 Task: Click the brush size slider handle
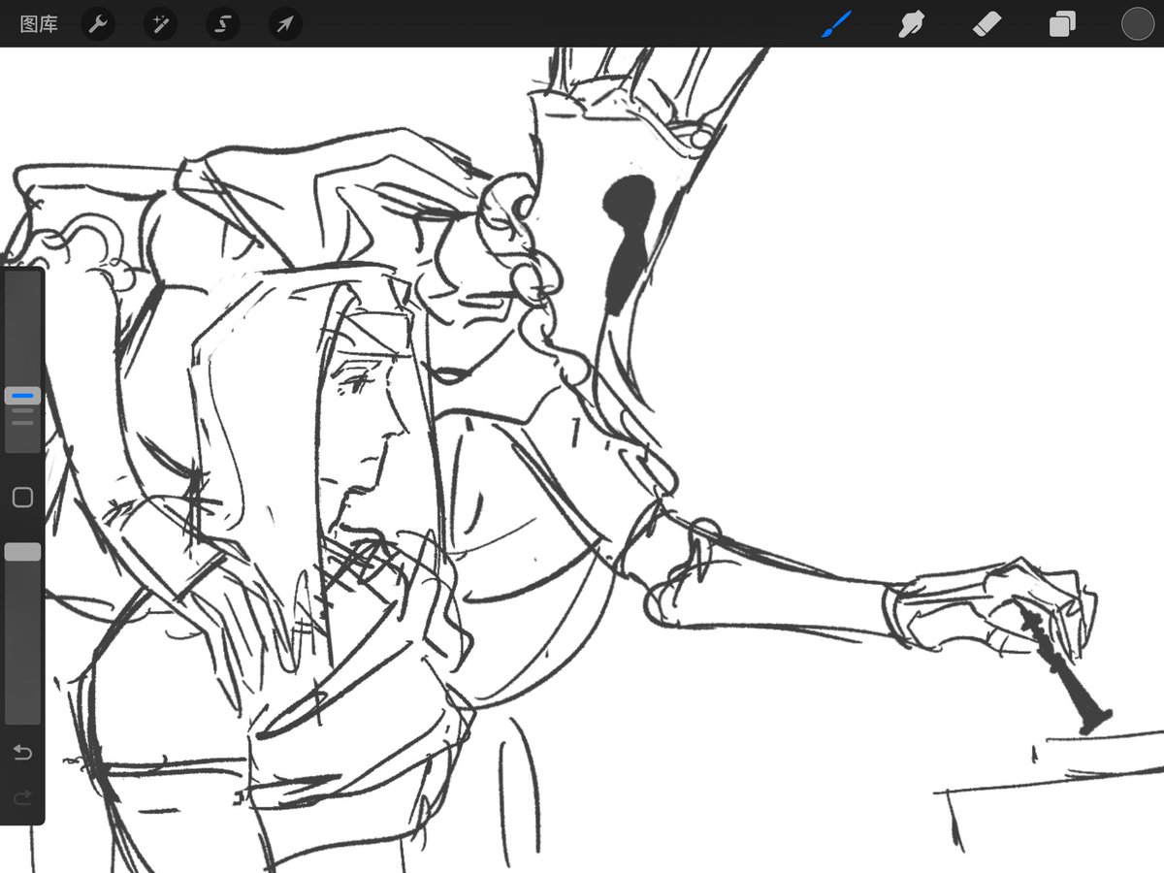(x=22, y=396)
